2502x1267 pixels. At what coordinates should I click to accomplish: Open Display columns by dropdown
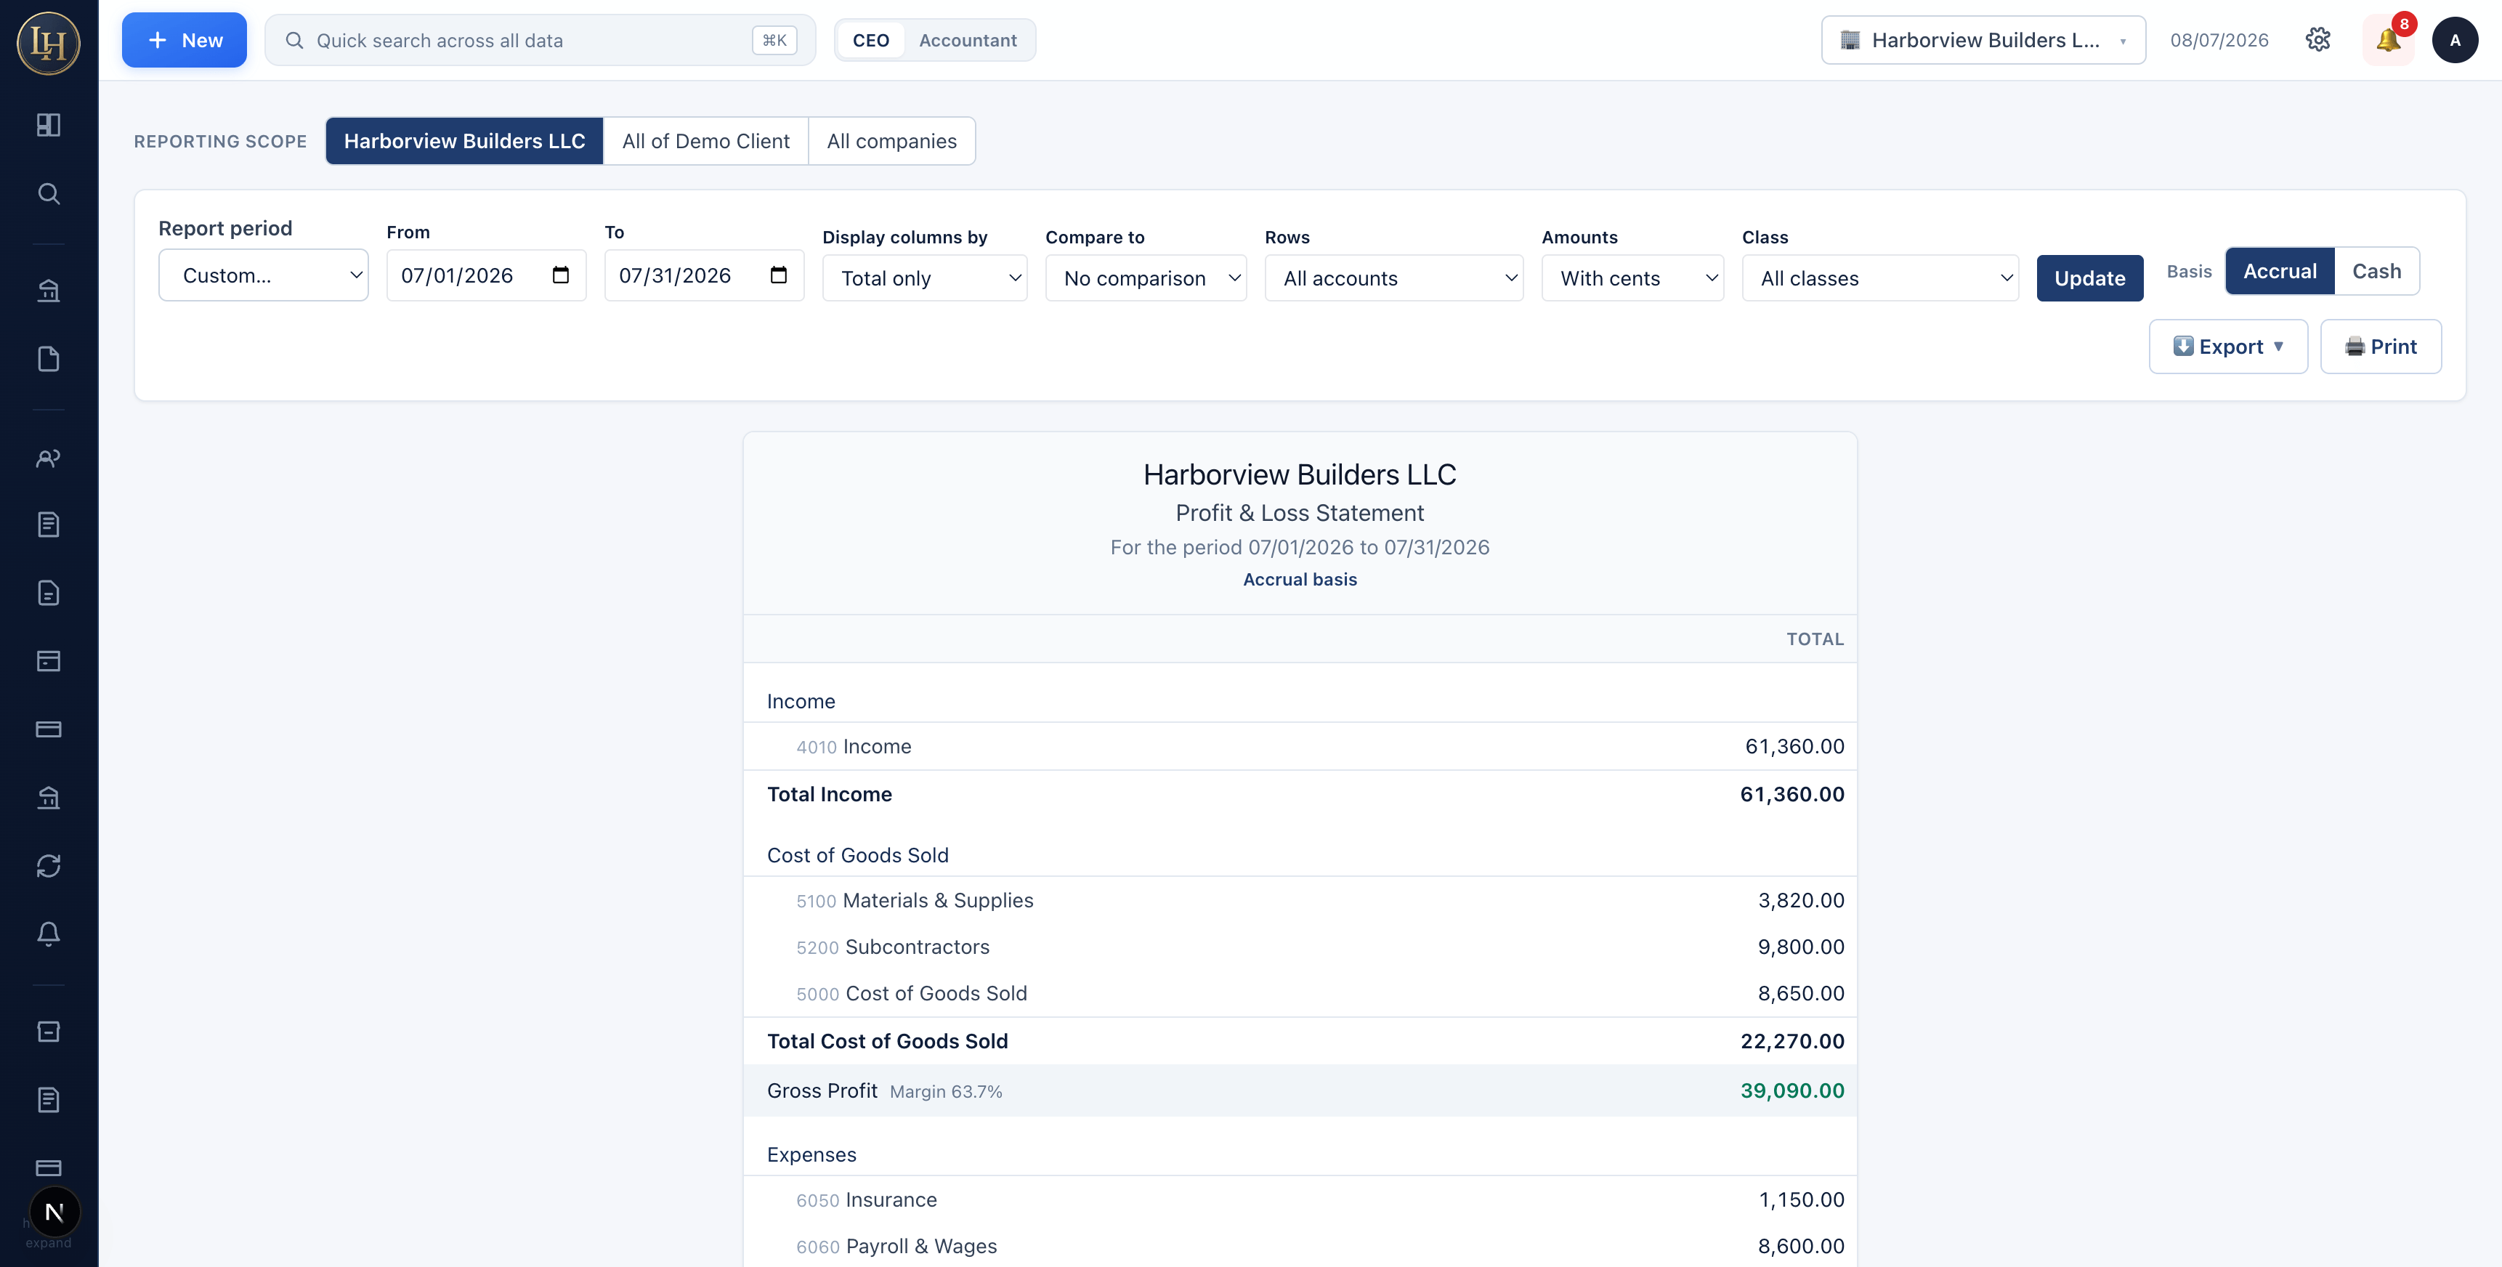click(925, 278)
